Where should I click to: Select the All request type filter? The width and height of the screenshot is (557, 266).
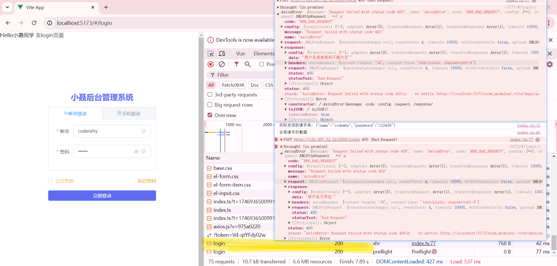[x=211, y=85]
